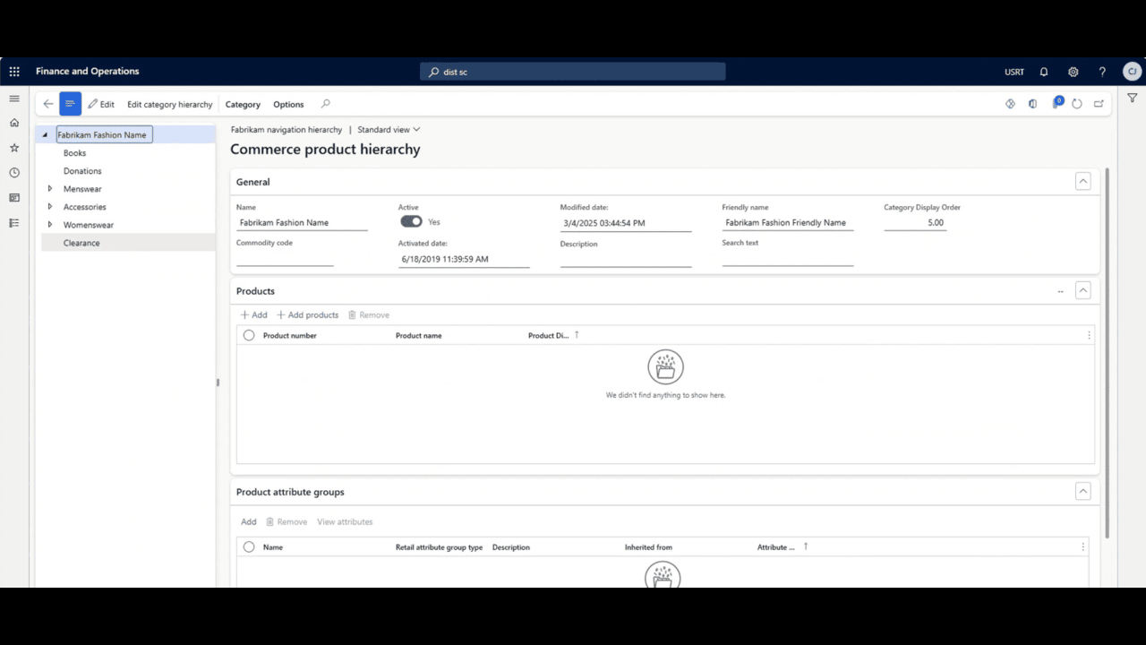Collapse the Product attribute groups section
The height and width of the screenshot is (645, 1146).
[1082, 491]
